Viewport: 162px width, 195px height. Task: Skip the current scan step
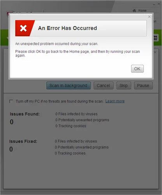123,85
